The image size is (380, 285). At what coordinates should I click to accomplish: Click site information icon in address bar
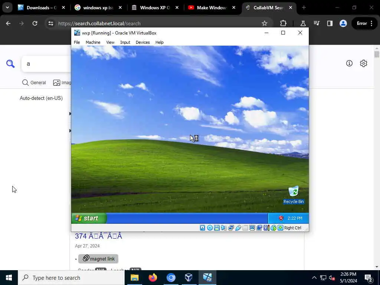(50, 23)
